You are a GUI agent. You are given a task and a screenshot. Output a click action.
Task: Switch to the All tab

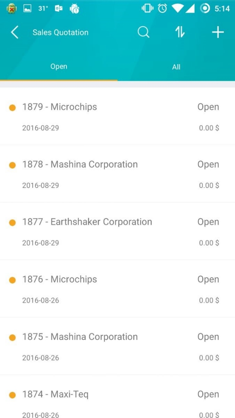tap(176, 67)
